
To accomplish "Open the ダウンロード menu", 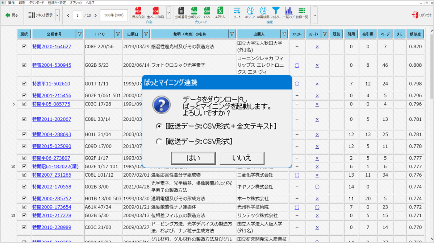I will click(x=37, y=3).
